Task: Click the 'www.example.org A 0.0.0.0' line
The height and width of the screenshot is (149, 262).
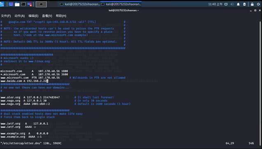Action: tap(24, 133)
